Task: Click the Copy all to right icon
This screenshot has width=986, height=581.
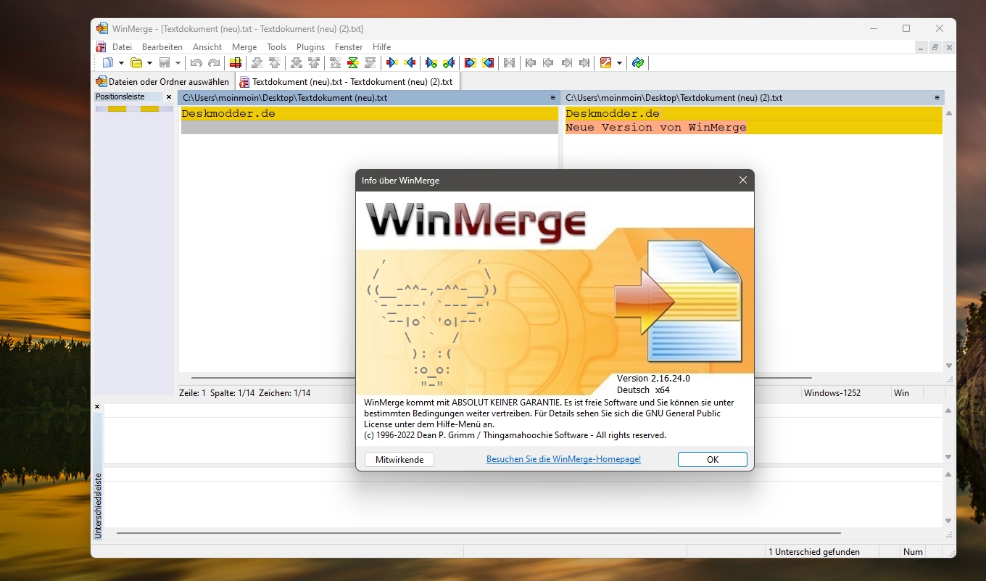Action: (x=470, y=63)
